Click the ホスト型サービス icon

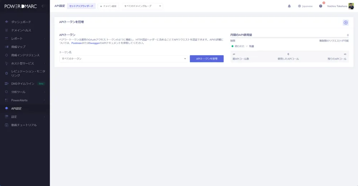6,63
